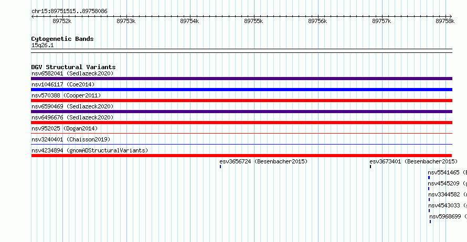467x242 pixels.
Task: Open nsv4234894 (gnomADStructuralVariants) label
Action: pos(90,150)
